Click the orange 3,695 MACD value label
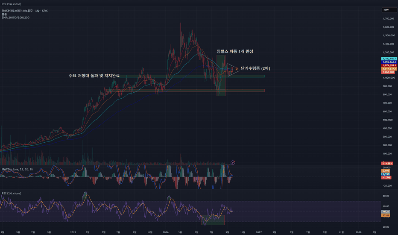 (386, 171)
